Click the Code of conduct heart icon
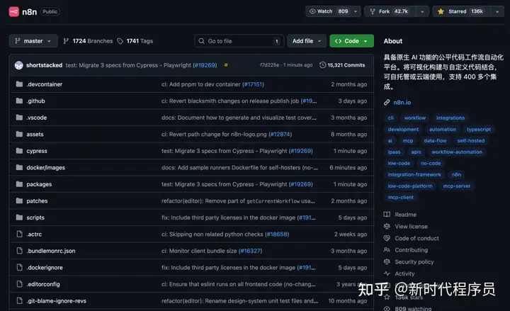 point(387,238)
